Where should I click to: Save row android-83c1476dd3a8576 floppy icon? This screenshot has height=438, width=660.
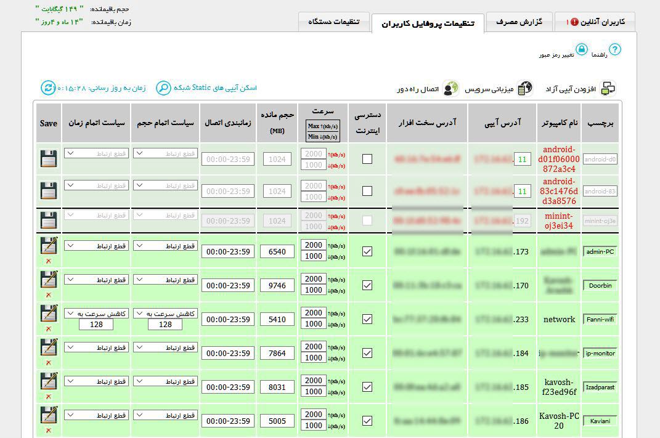coord(49,191)
